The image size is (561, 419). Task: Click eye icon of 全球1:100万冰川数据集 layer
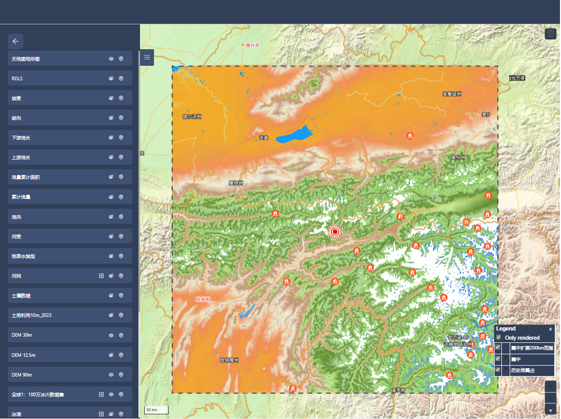click(x=111, y=394)
